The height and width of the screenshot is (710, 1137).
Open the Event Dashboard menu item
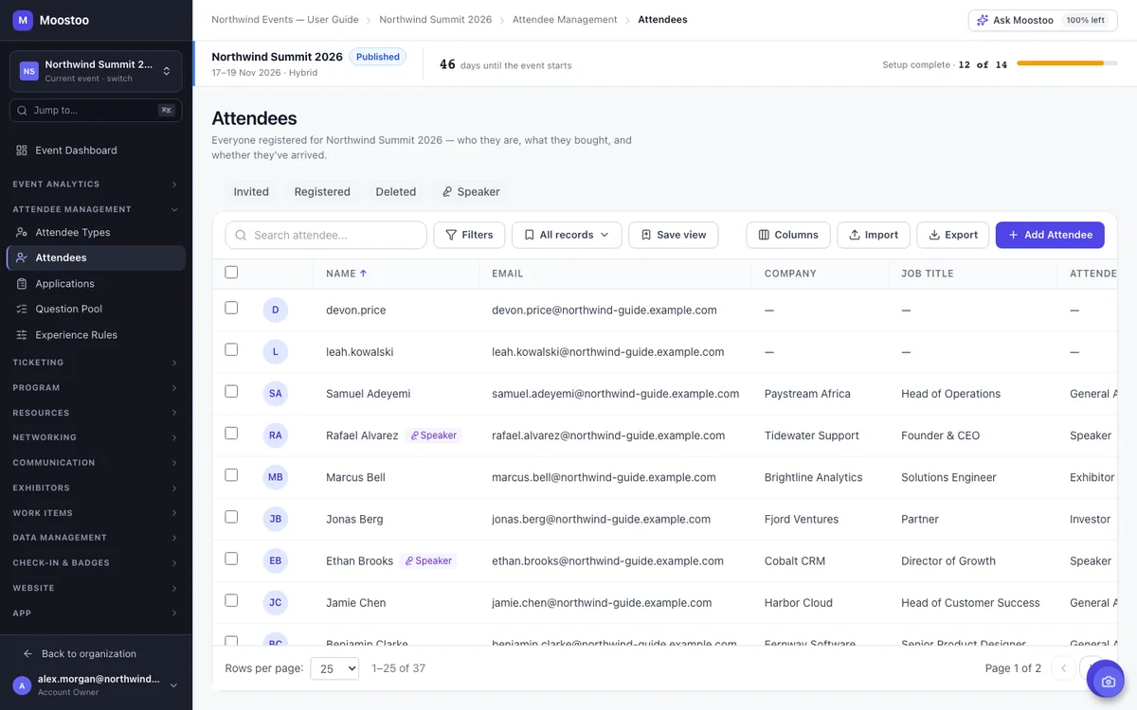96,151
